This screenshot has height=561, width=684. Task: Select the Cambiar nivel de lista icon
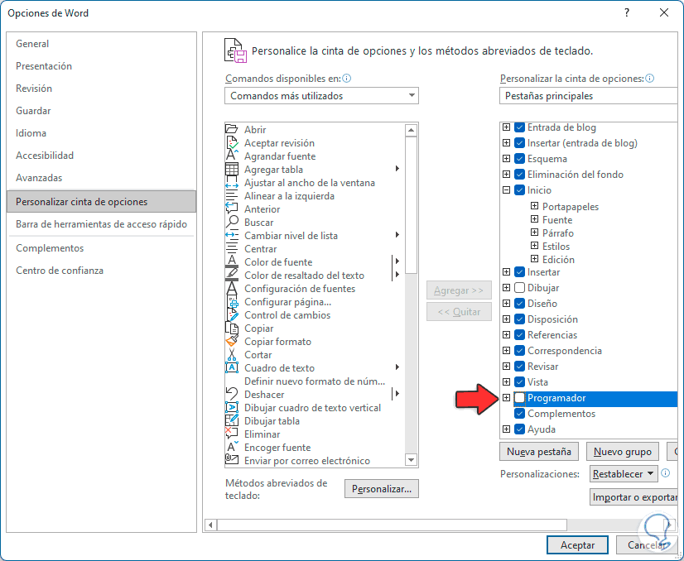coord(232,235)
